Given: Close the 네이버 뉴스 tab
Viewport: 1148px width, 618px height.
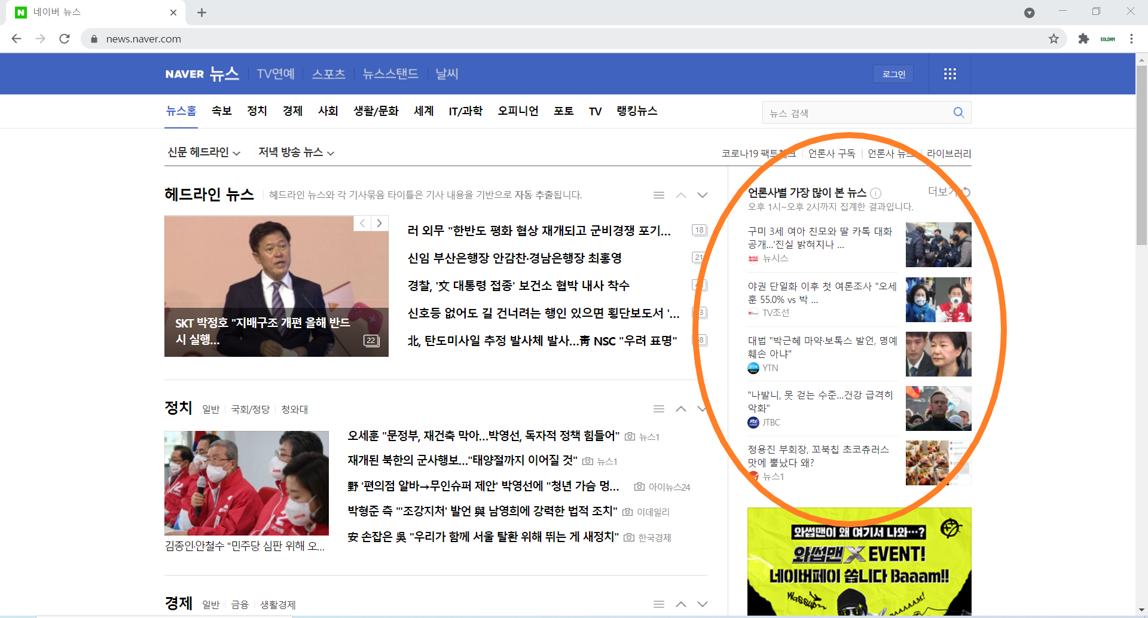Looking at the screenshot, I should [173, 13].
